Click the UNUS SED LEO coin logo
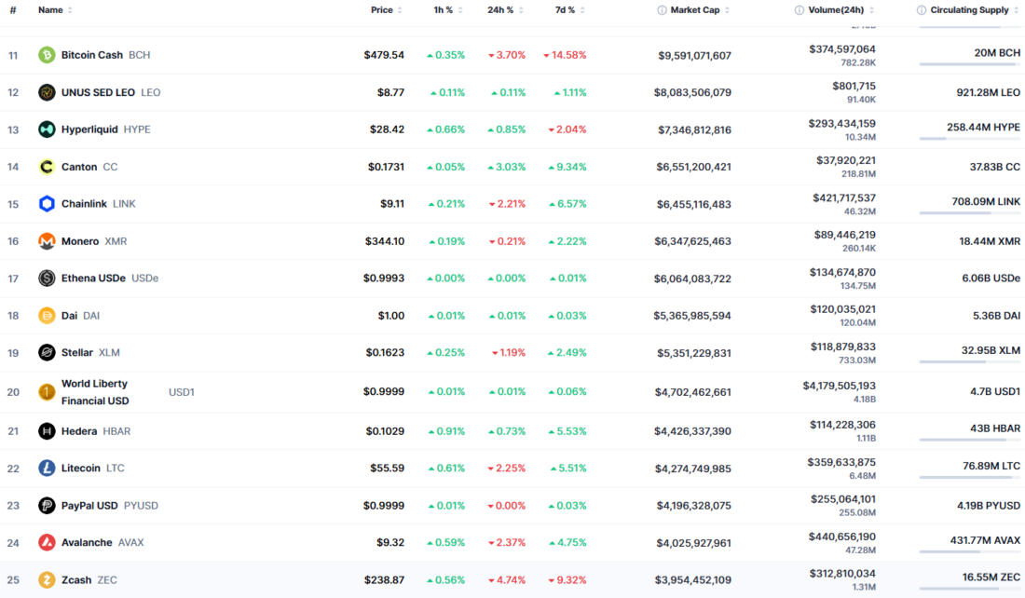The height and width of the screenshot is (598, 1025). (x=47, y=92)
